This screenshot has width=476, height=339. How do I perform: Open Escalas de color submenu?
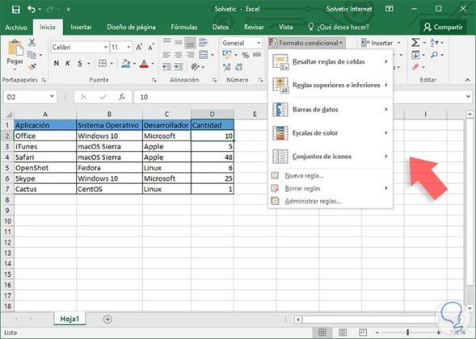click(x=331, y=133)
